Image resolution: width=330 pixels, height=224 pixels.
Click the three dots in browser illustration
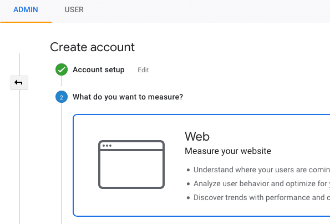(x=107, y=146)
